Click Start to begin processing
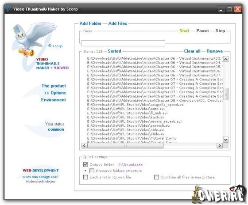 (x=184, y=31)
